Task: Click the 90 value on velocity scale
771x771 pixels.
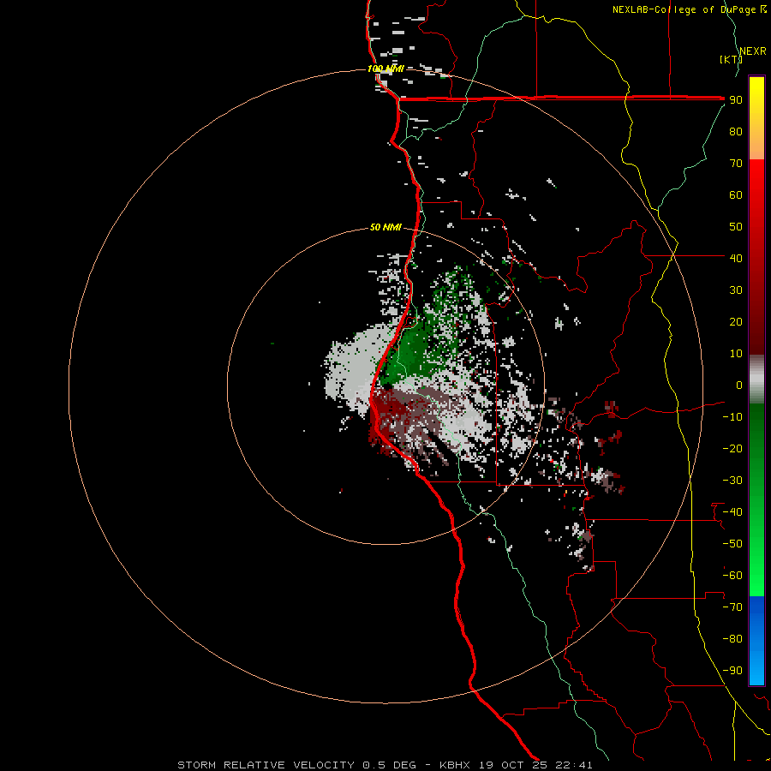Action: click(x=736, y=100)
